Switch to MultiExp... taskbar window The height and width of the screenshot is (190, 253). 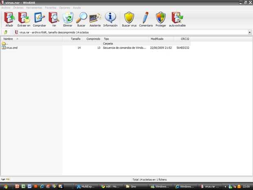pyautogui.click(x=86, y=187)
